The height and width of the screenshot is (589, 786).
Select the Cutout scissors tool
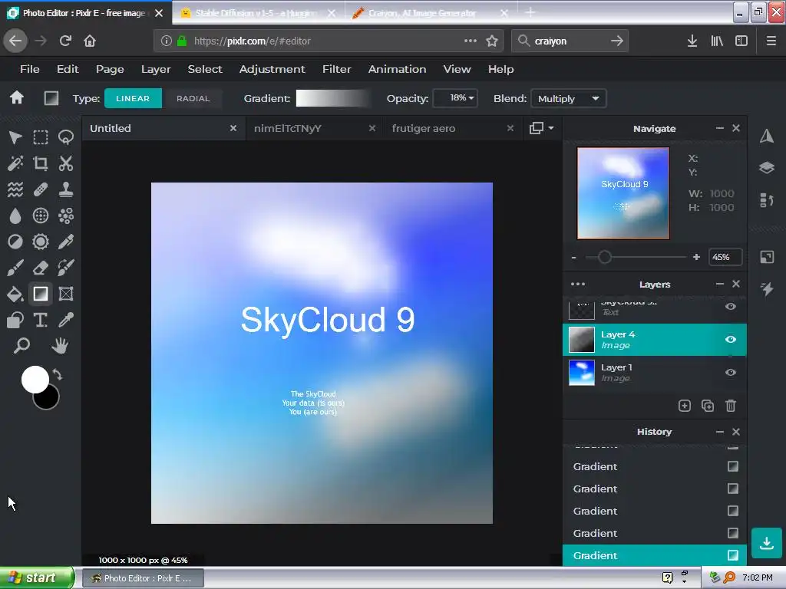tap(66, 163)
